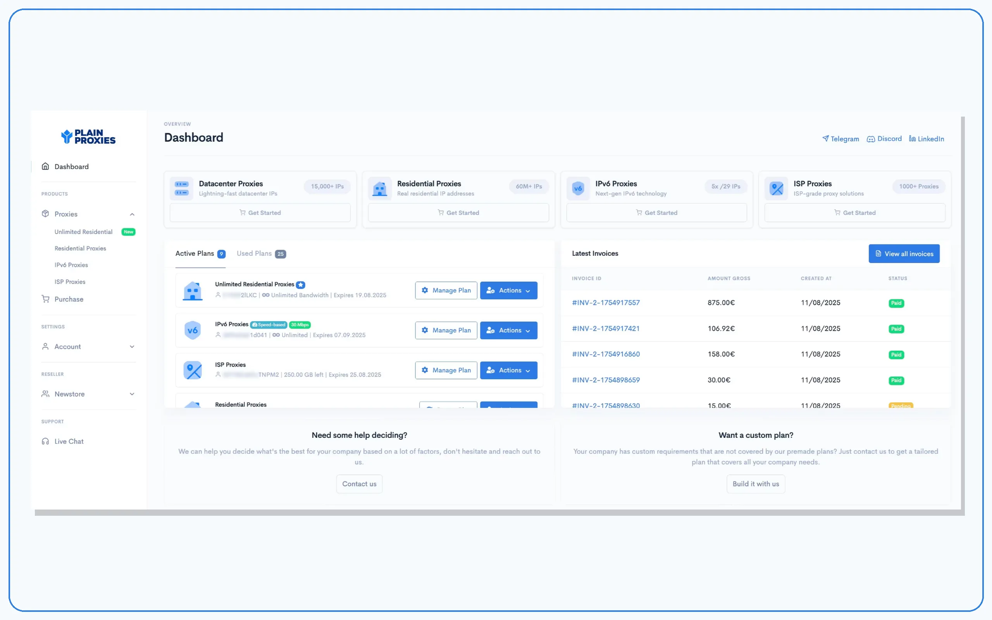The height and width of the screenshot is (620, 992).
Task: Click the CREATED AT column header
Action: (x=816, y=279)
